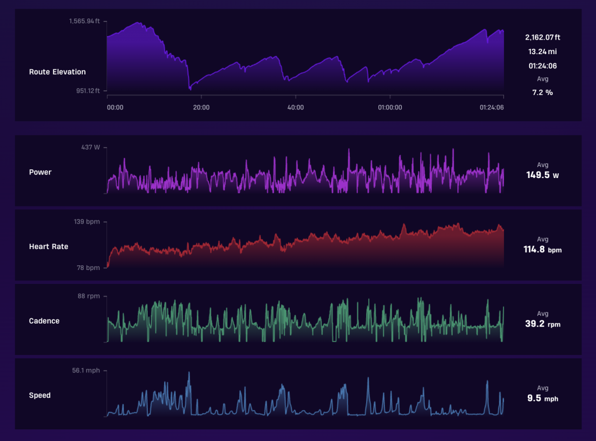
Task: Click the 40:00 time axis label
Action: click(296, 108)
